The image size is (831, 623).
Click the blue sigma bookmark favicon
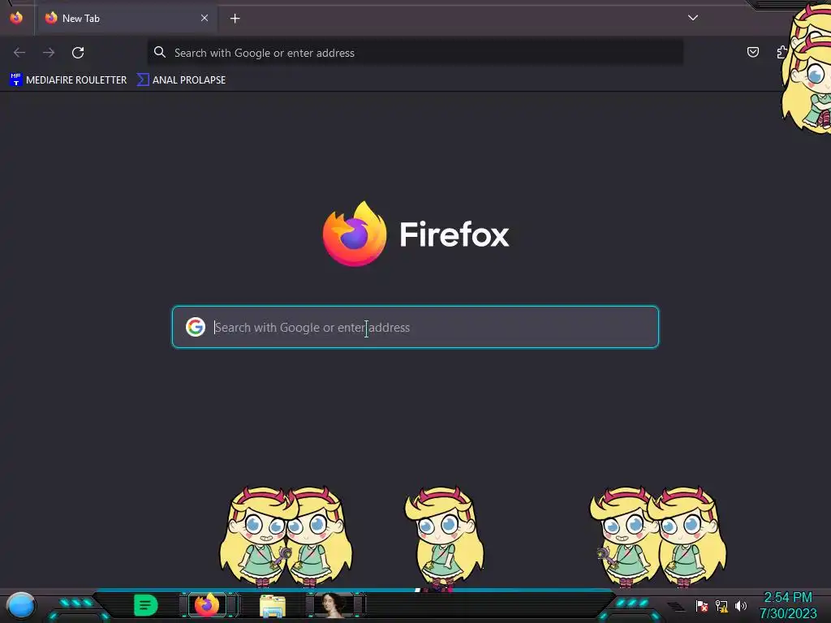coord(143,80)
